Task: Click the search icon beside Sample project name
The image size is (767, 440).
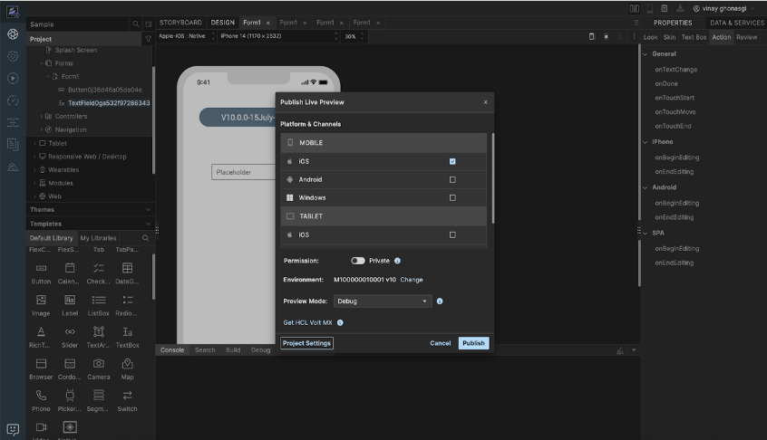Action: [136, 24]
